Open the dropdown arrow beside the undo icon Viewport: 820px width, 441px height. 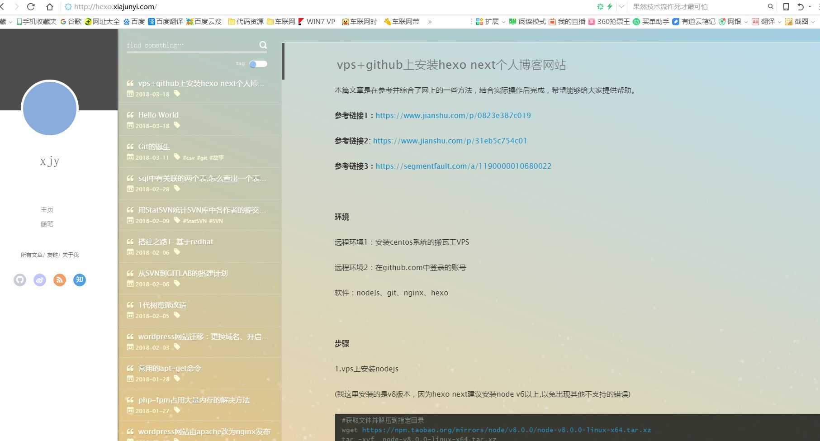click(x=810, y=7)
